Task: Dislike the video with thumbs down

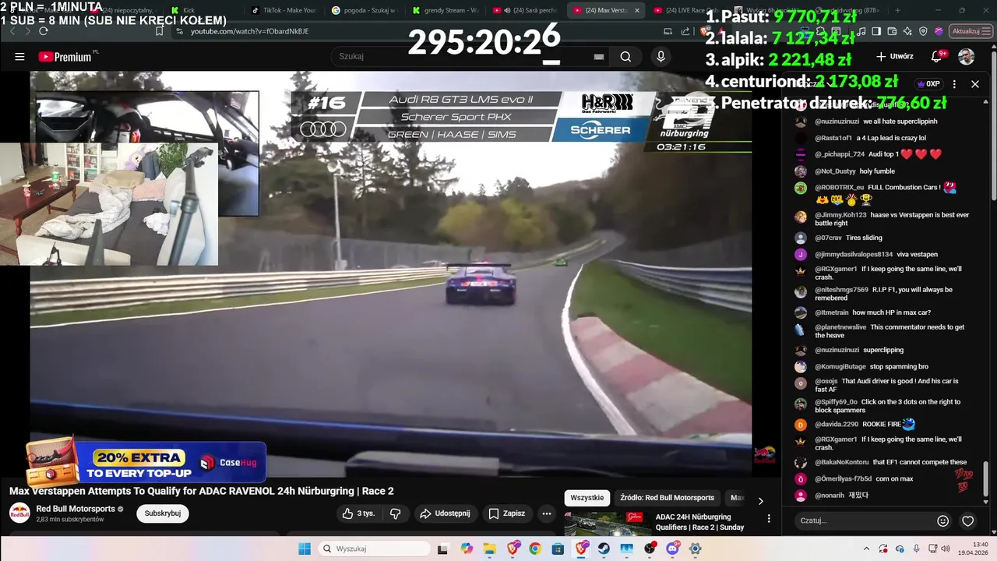Action: pyautogui.click(x=395, y=513)
